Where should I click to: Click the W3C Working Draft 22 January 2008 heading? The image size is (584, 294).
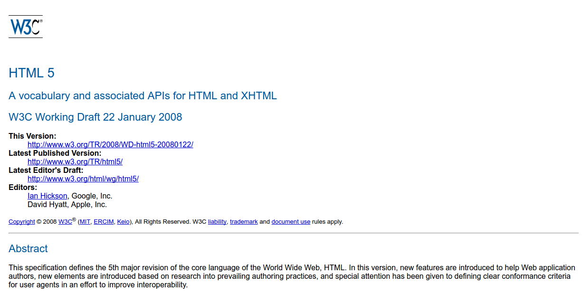(x=95, y=117)
